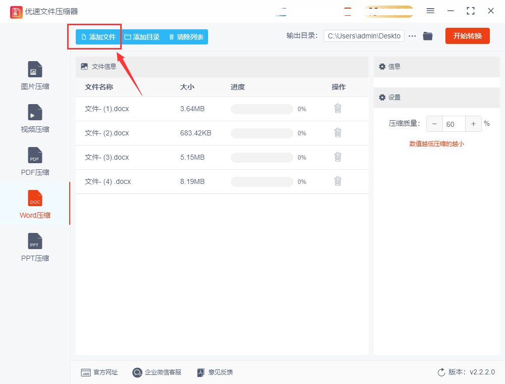Click the progress bar of 文件- (2).docx
The width and height of the screenshot is (505, 384).
click(x=262, y=133)
